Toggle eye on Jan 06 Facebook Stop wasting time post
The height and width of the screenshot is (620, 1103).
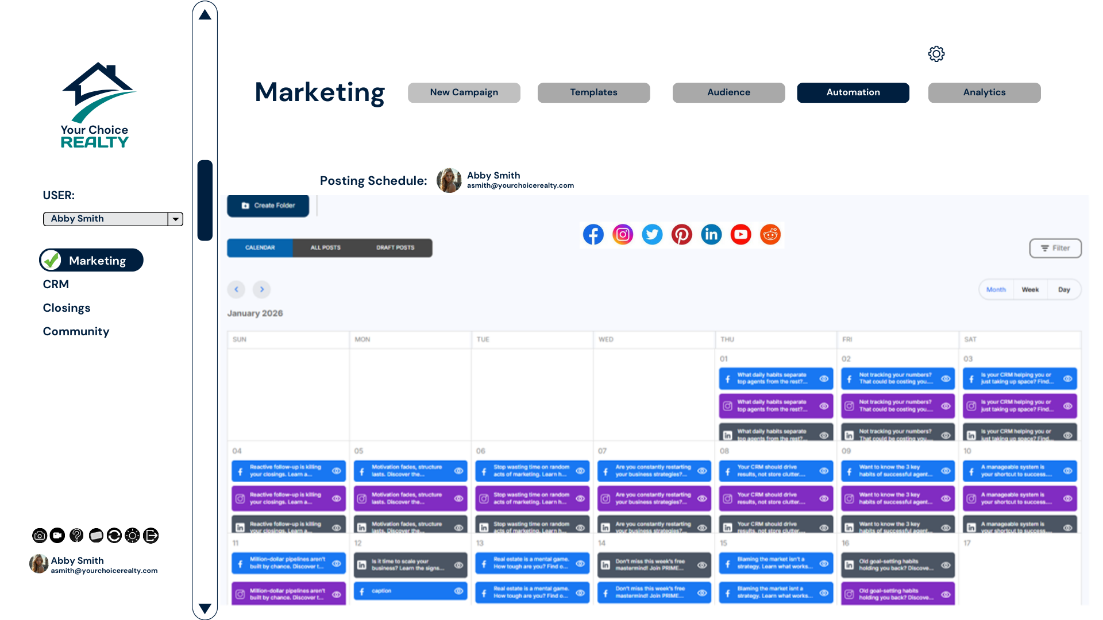(x=580, y=471)
